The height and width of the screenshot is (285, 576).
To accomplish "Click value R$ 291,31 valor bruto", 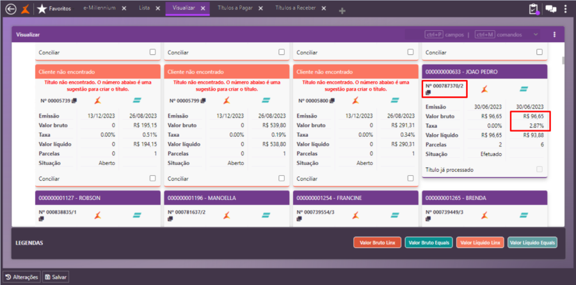I will (403, 125).
